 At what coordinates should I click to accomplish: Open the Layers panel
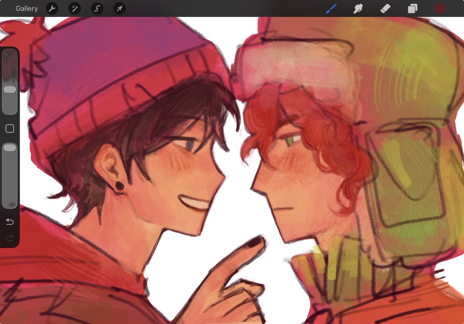pyautogui.click(x=413, y=9)
